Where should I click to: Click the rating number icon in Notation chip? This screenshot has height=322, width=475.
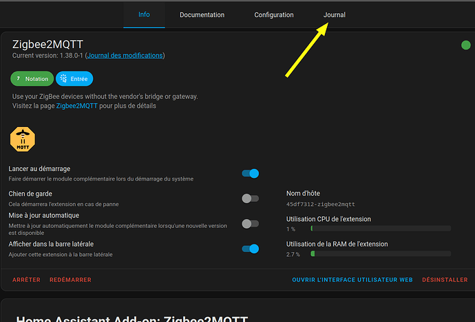(x=18, y=78)
